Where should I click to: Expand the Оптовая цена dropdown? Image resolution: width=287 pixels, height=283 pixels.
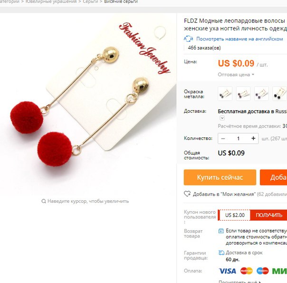(236, 75)
